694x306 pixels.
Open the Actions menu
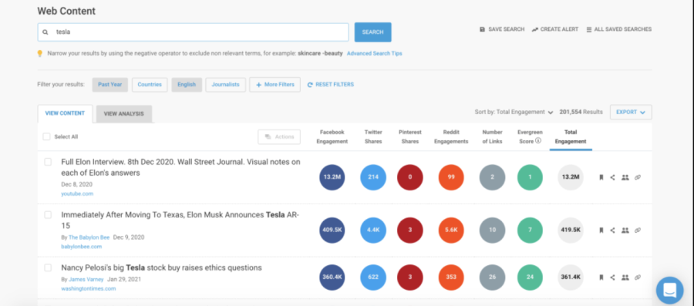click(x=279, y=136)
